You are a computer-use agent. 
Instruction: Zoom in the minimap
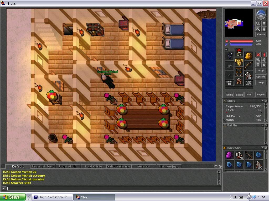coord(258,29)
